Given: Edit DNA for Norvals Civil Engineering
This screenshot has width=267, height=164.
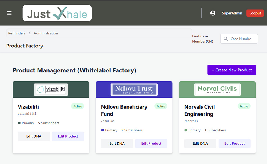Looking at the screenshot, I should (x=200, y=143).
